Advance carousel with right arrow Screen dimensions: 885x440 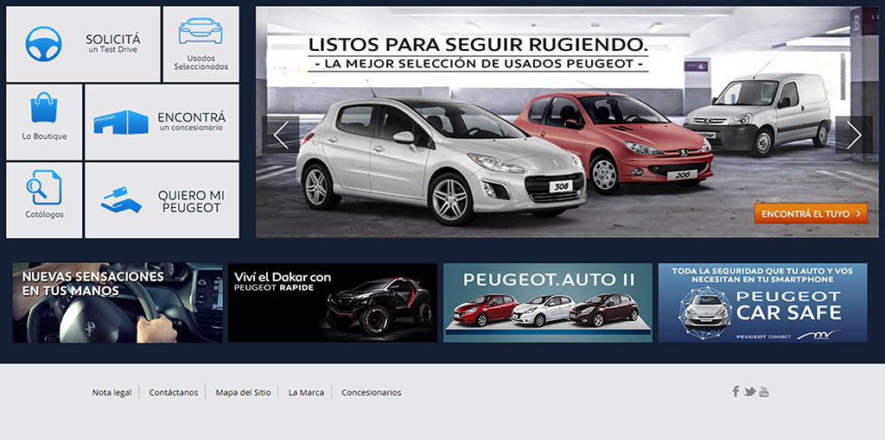coord(854,135)
